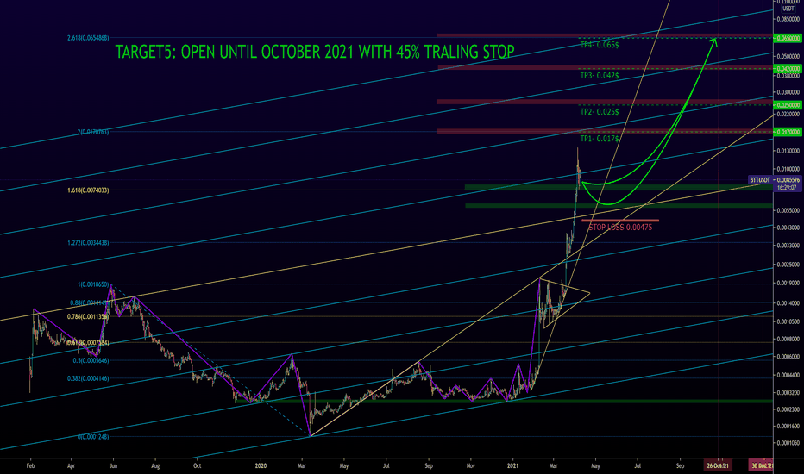This screenshot has width=804, height=474.
Task: Click the 0.0850000 price axis tick
Action: pos(788,20)
